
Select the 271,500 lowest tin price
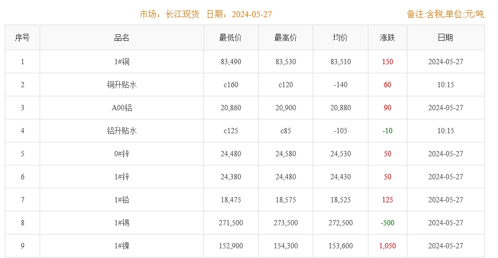click(231, 223)
